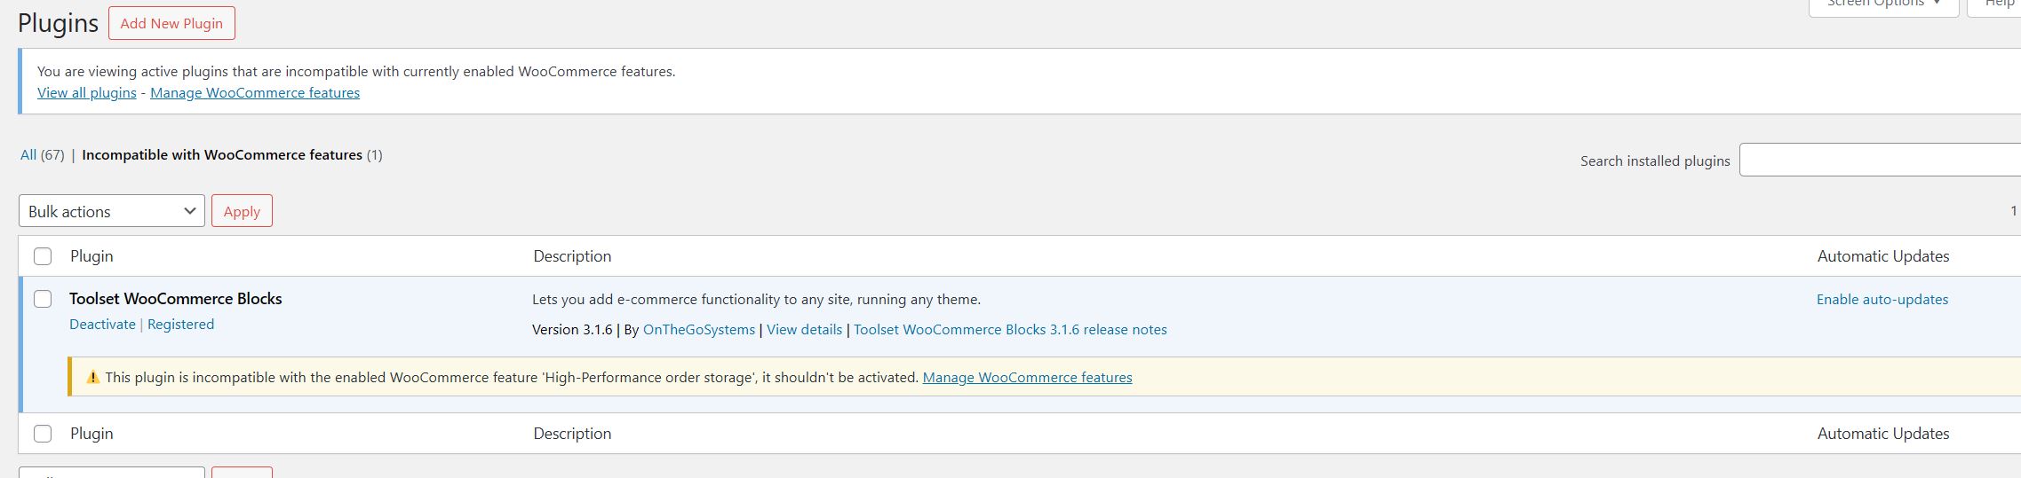
Task: Tick the select-all checkbox in the table header
Action: coord(43,256)
